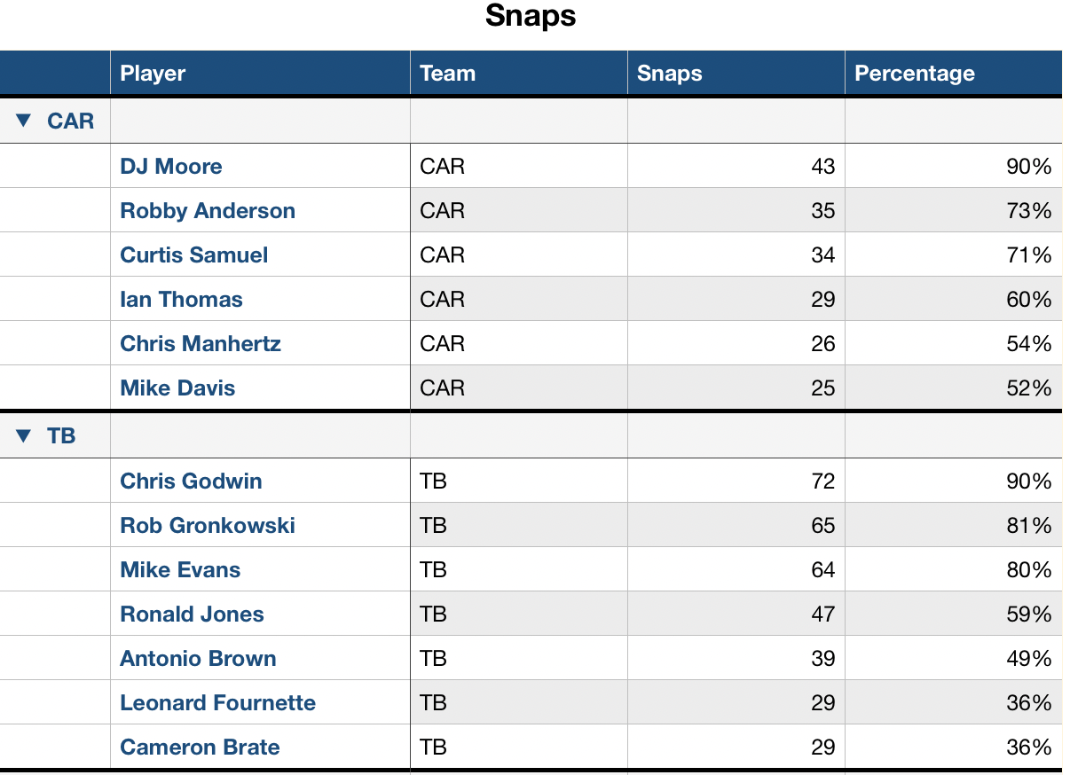
Task: Select Ronald Jones' 59% percentage cell
Action: pyautogui.click(x=1028, y=614)
